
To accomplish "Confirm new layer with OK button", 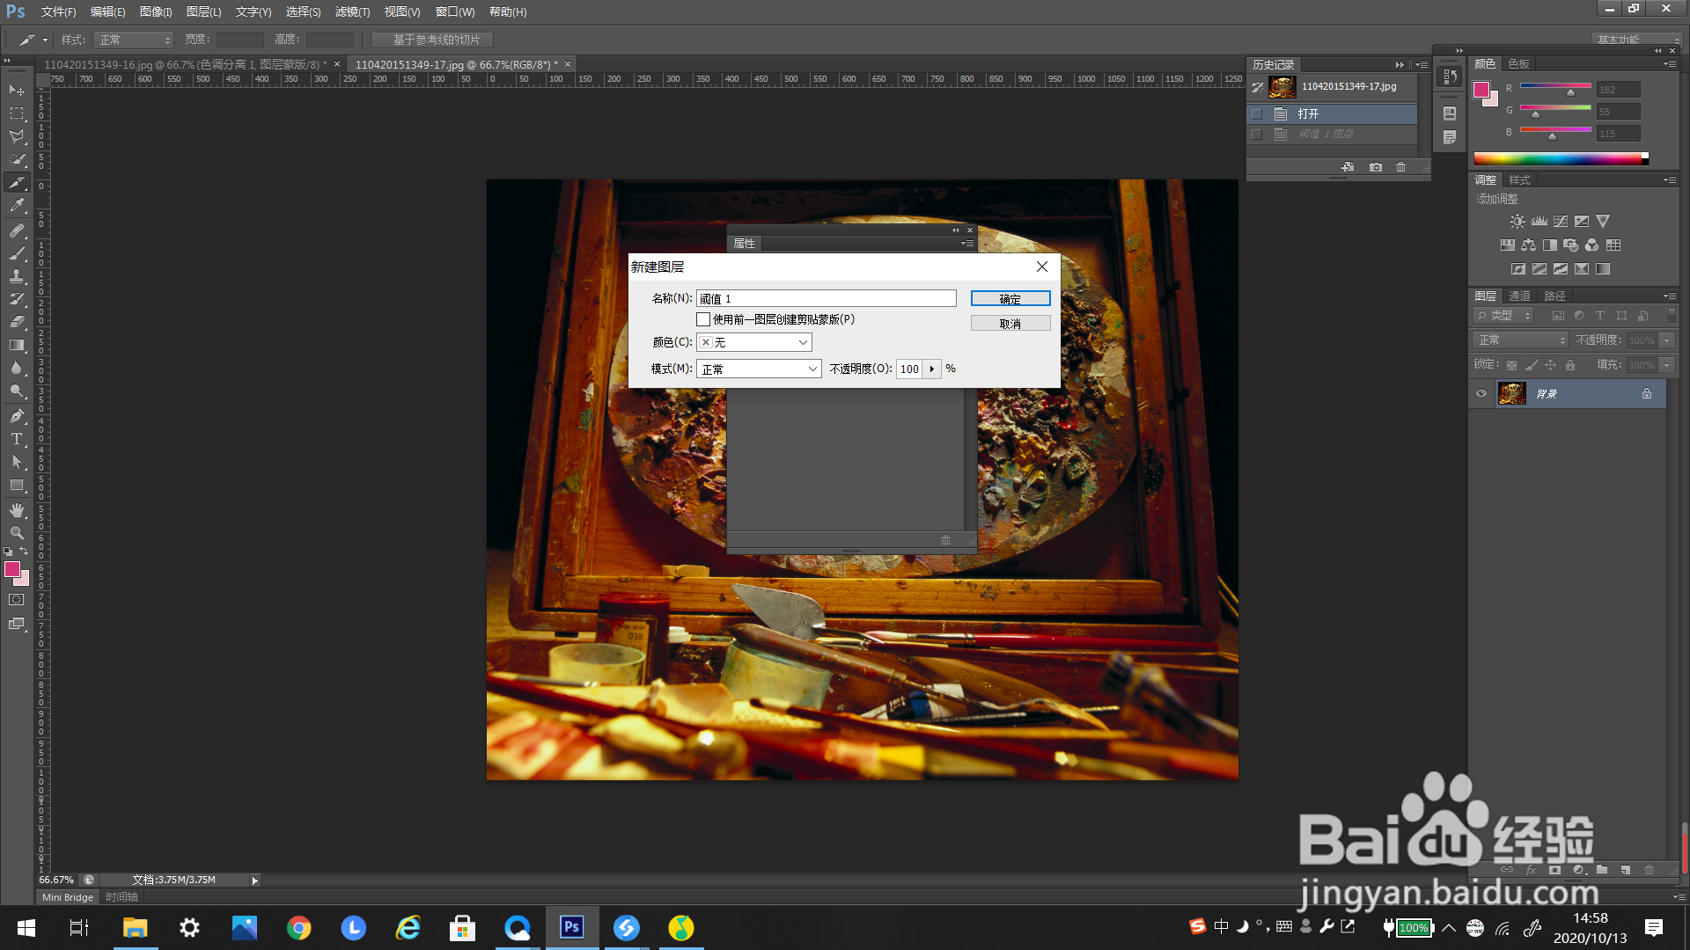I will 1010,299.
